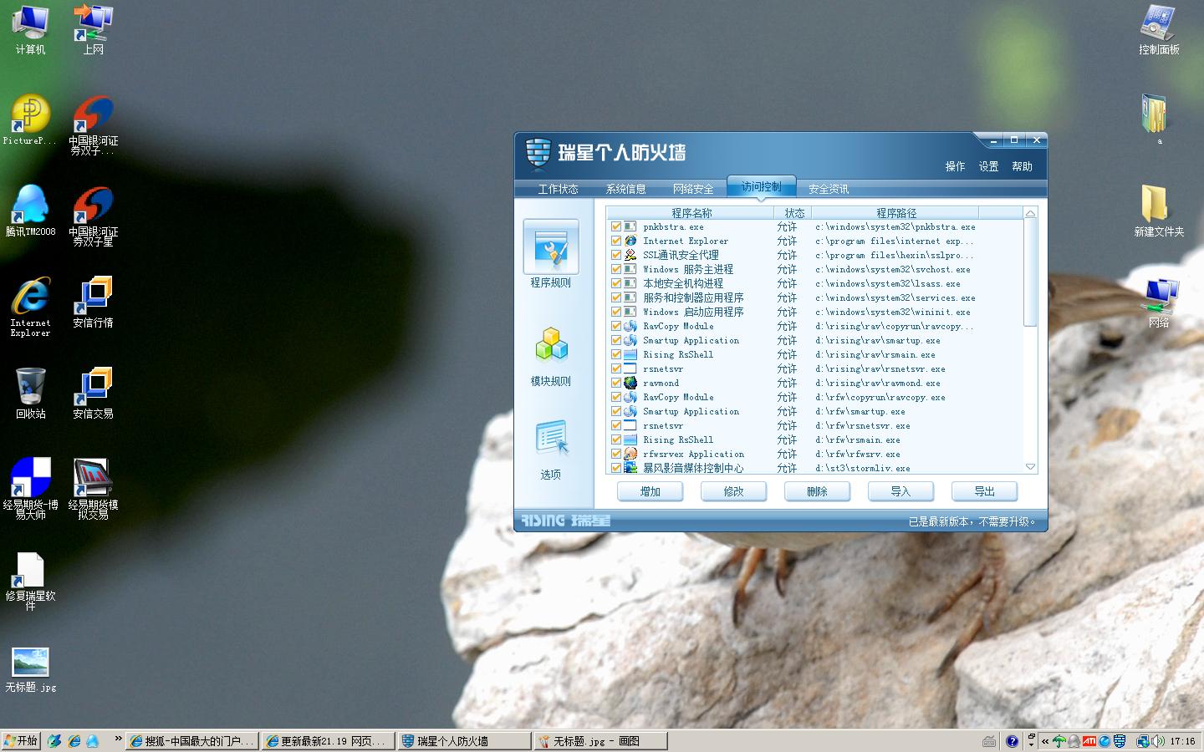Select the Internet Explorer desktop icon
The image size is (1204, 752).
point(31,306)
